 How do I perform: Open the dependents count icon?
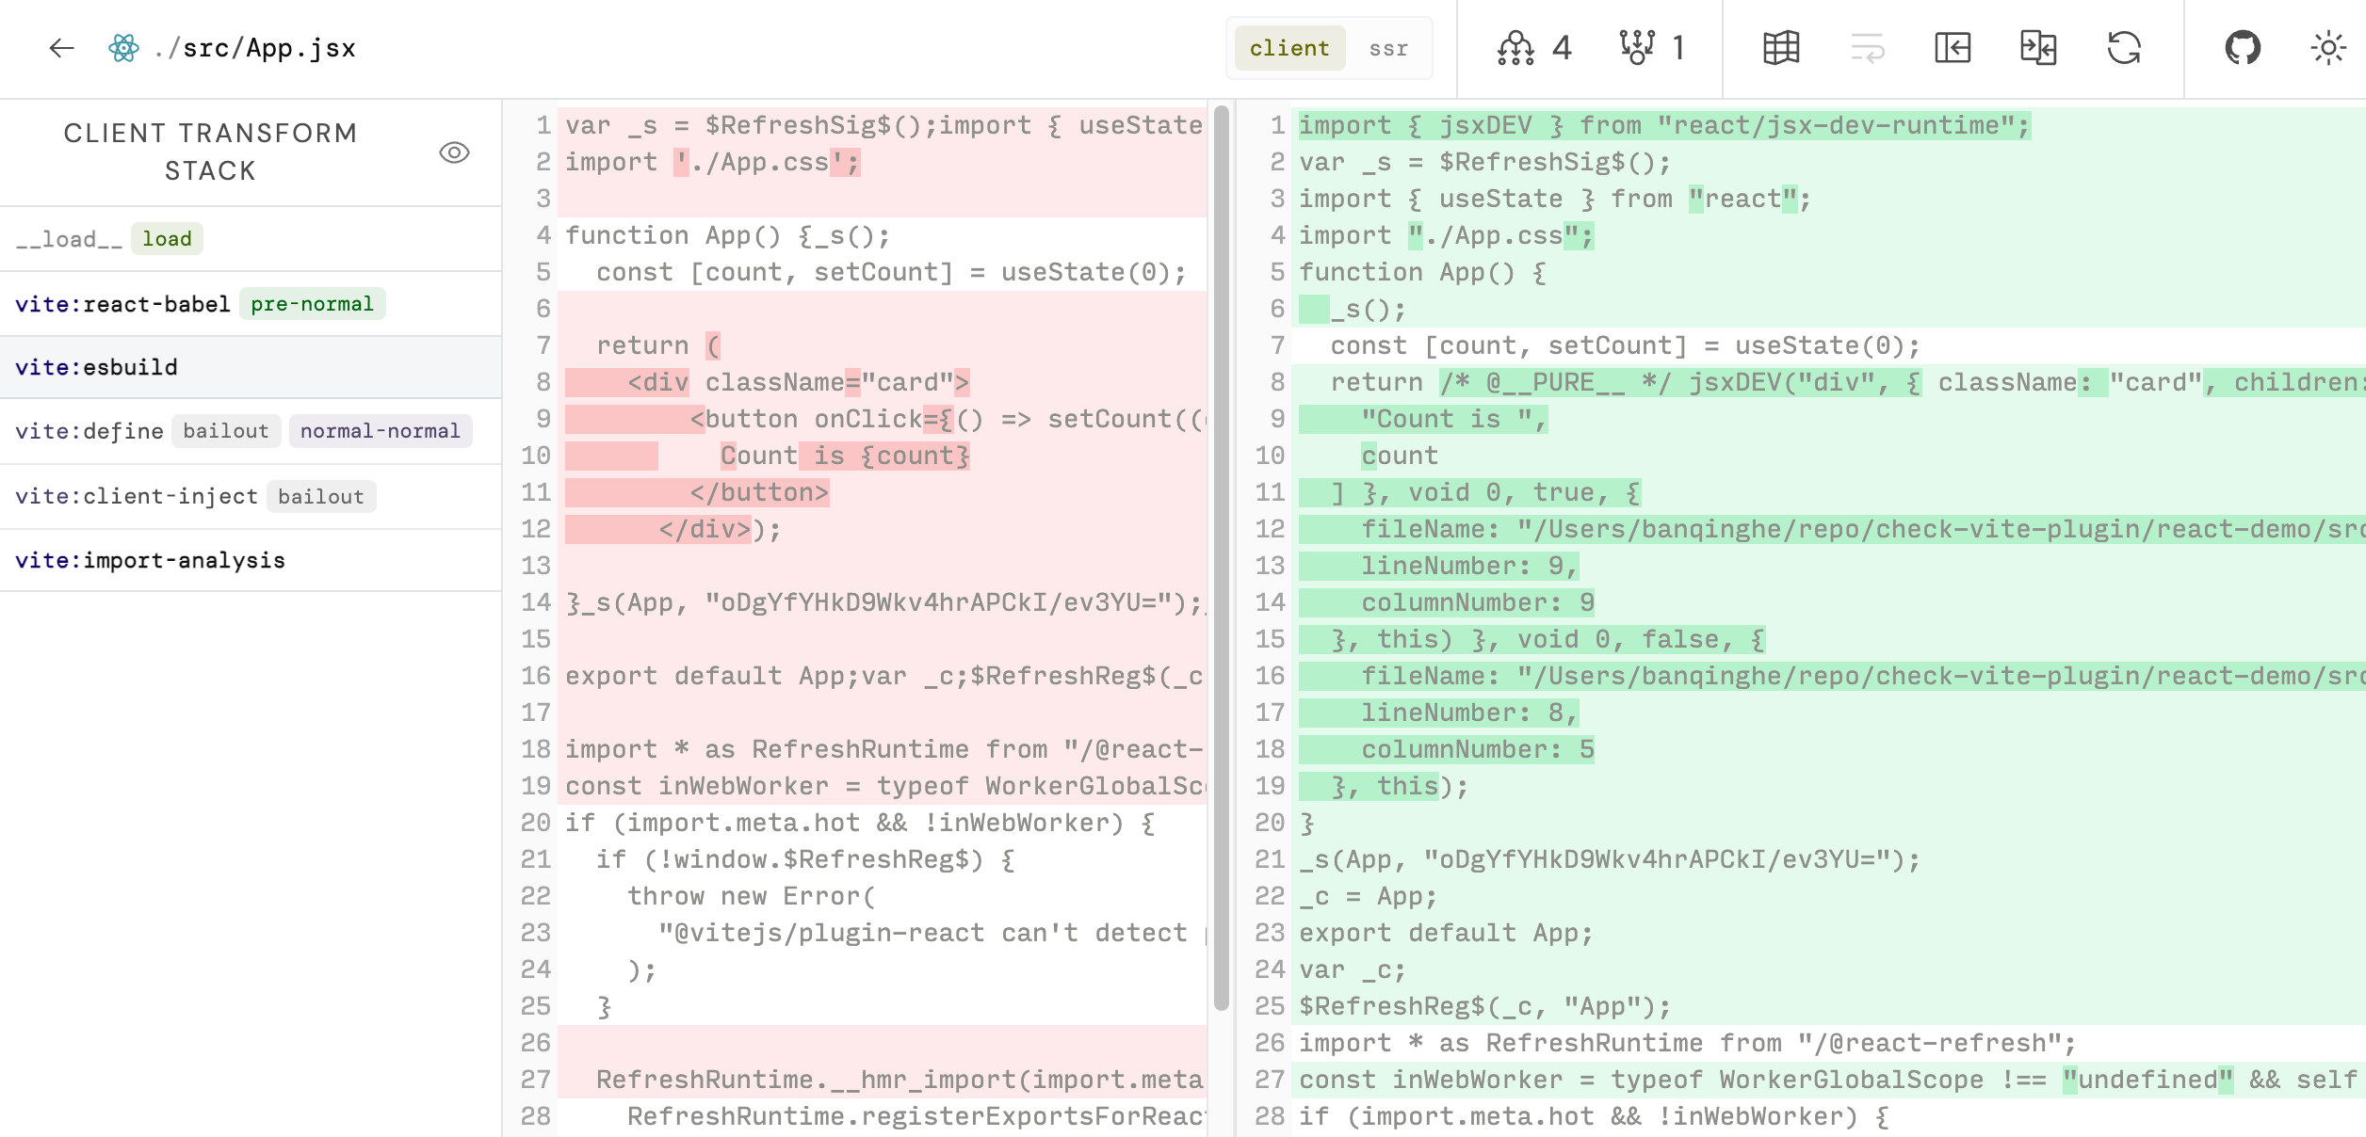(1637, 48)
